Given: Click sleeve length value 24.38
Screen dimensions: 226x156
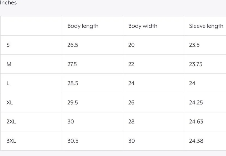Looking at the screenshot, I should pyautogui.click(x=196, y=141).
